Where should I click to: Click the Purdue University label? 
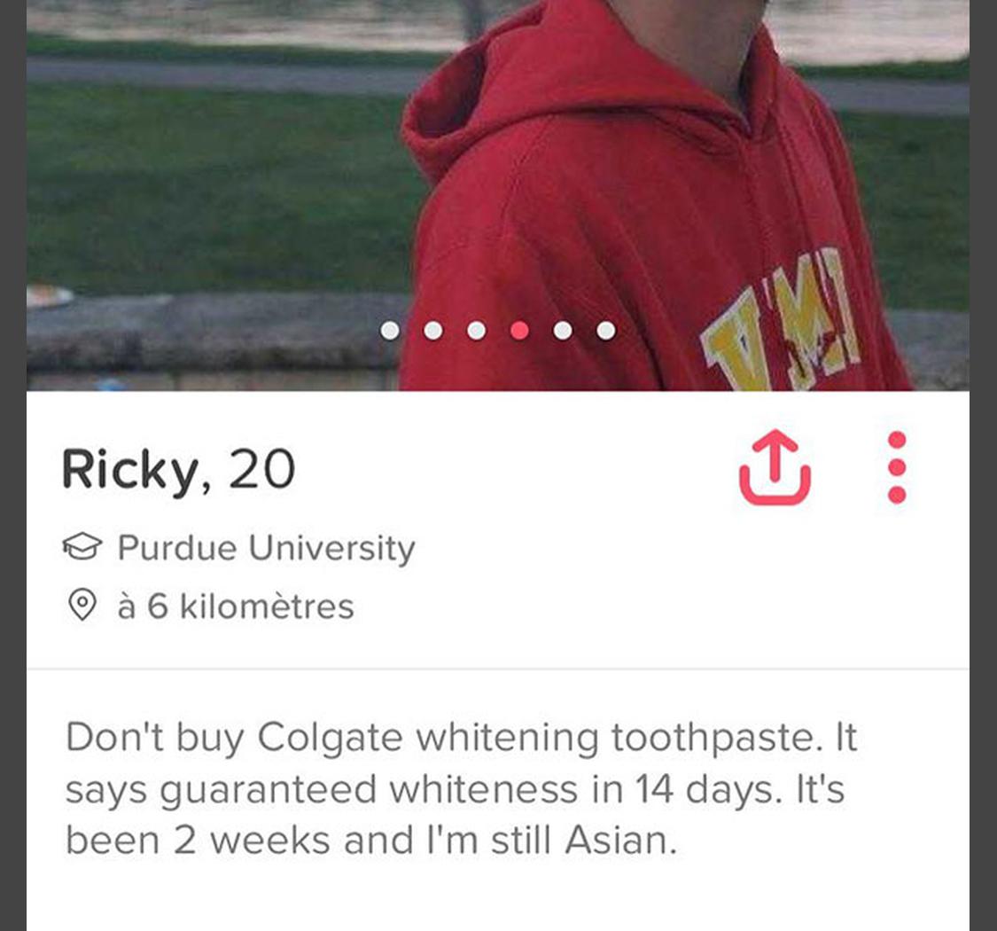pos(267,548)
